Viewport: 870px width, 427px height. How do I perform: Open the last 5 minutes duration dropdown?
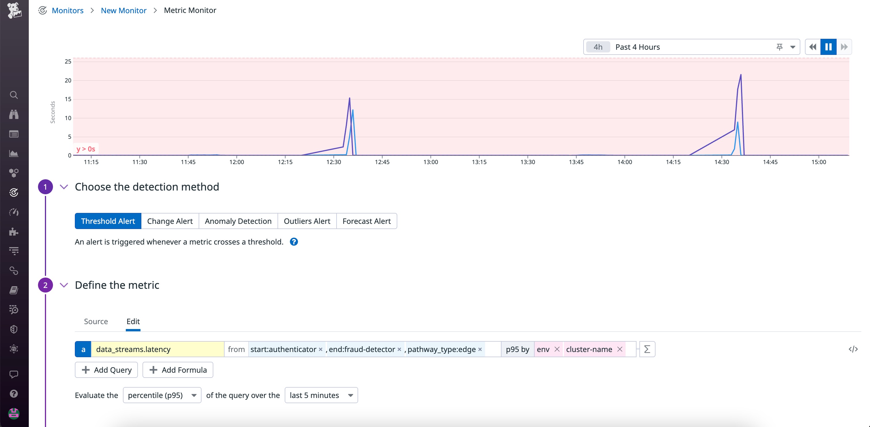tap(321, 395)
